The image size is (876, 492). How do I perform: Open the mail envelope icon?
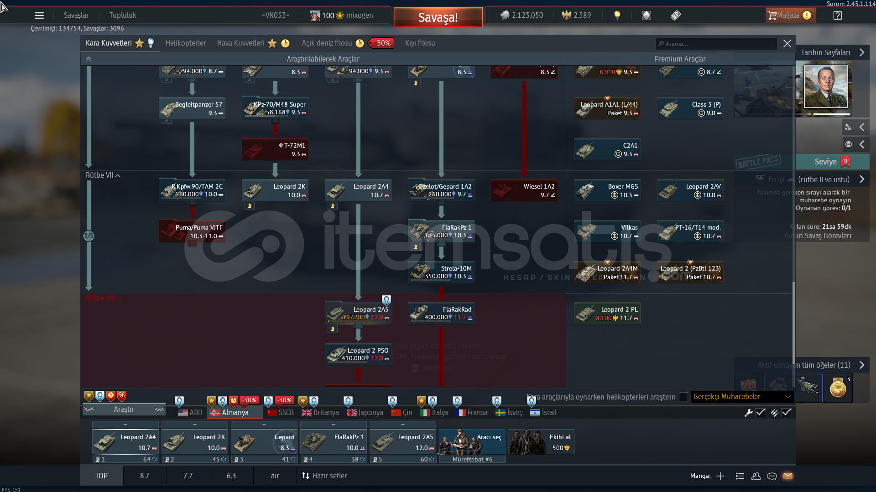point(788,476)
